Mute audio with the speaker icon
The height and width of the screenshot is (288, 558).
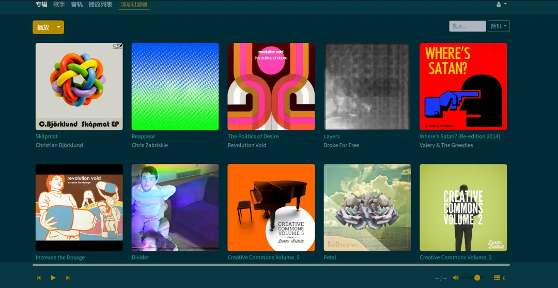tap(456, 278)
